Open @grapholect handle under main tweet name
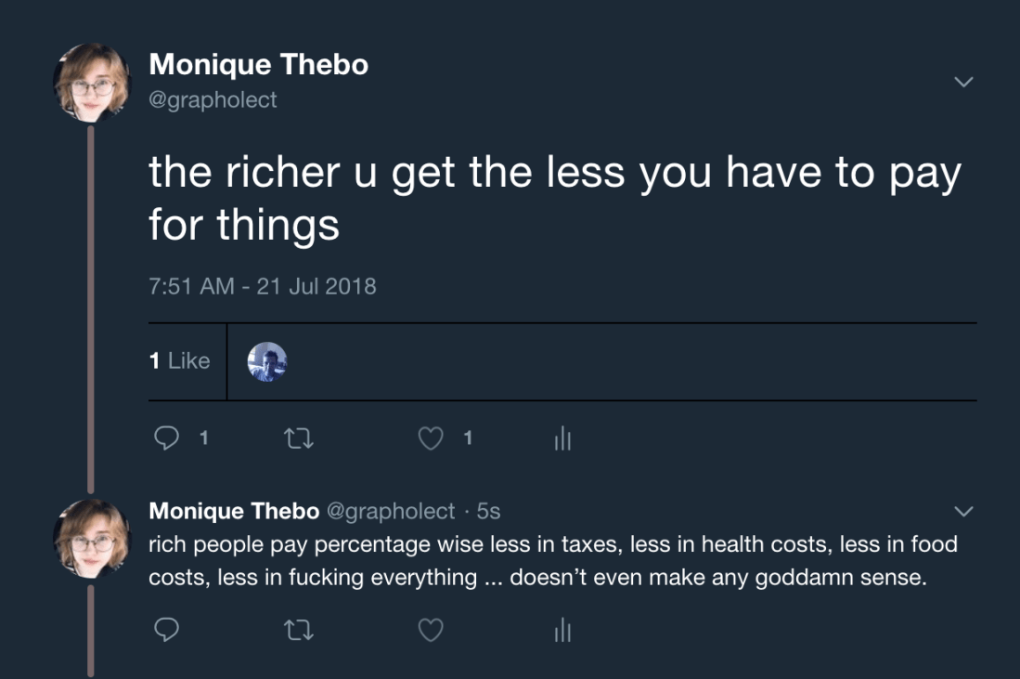 (x=213, y=99)
